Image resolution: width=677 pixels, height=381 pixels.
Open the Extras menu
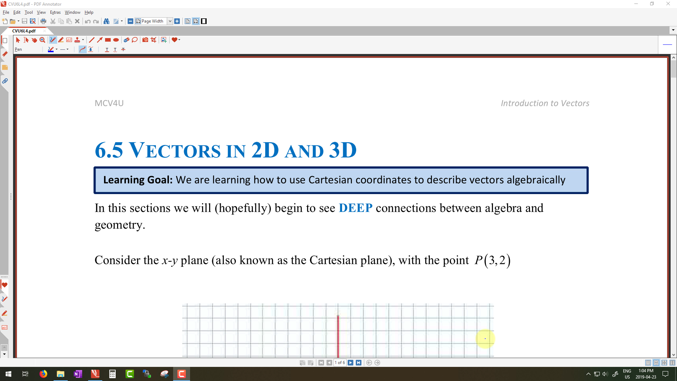tap(55, 12)
